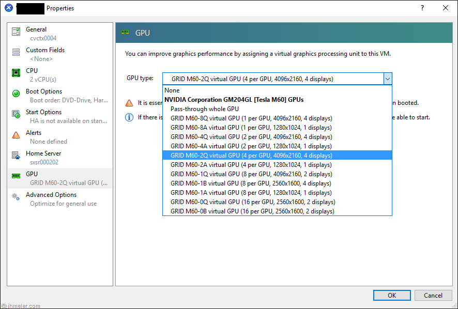Select GRID M60-1B virtual GPU option
Screen dimensions: 458x309
(251, 183)
